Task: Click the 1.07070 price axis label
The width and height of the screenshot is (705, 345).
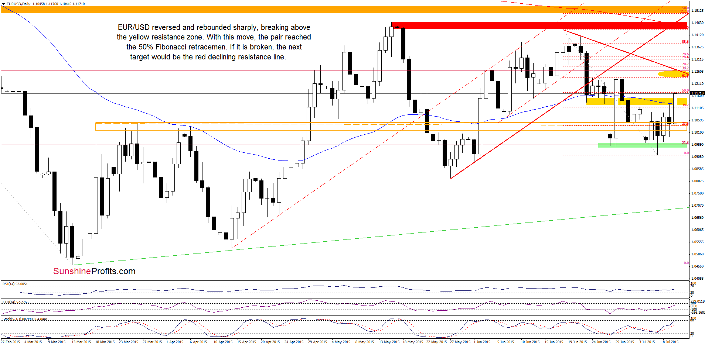Action: 697,206
